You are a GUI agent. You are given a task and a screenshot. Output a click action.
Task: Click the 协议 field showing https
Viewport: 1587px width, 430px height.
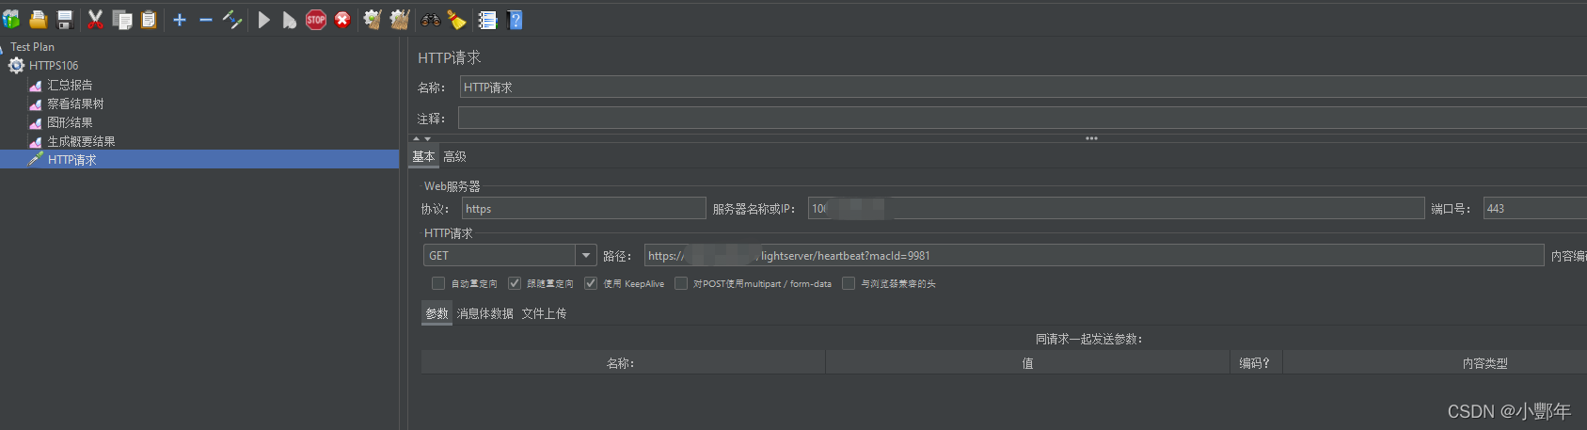[584, 209]
